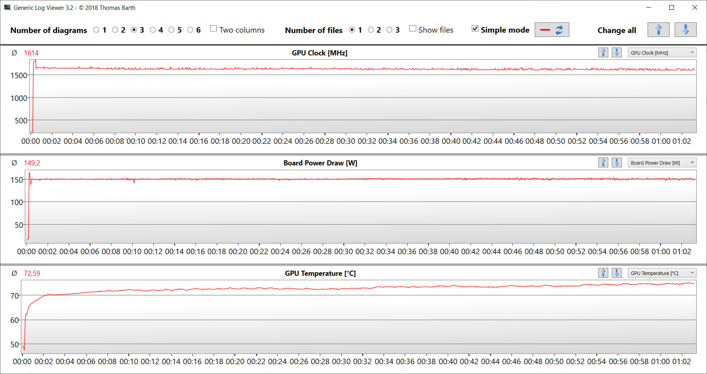Click up arrow in GPU Clock diagram

coord(604,53)
